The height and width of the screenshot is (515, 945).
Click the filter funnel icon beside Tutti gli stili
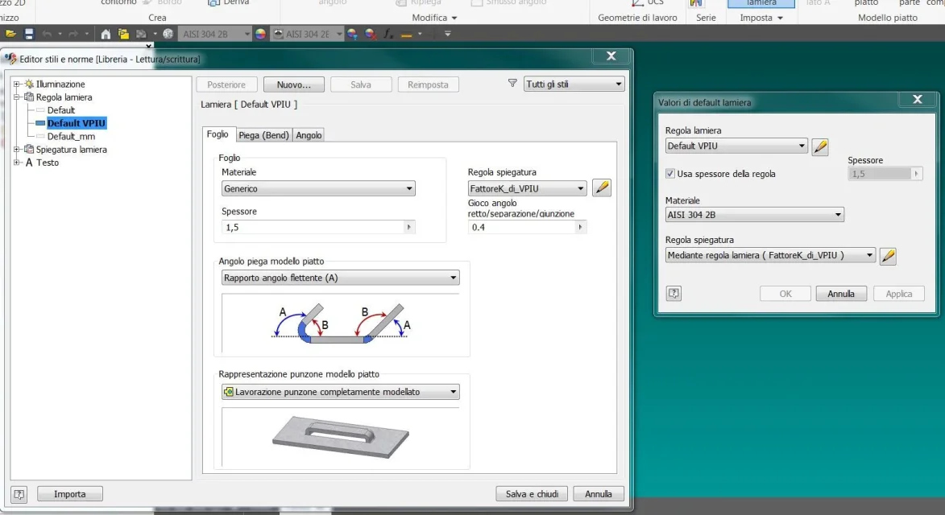click(512, 84)
